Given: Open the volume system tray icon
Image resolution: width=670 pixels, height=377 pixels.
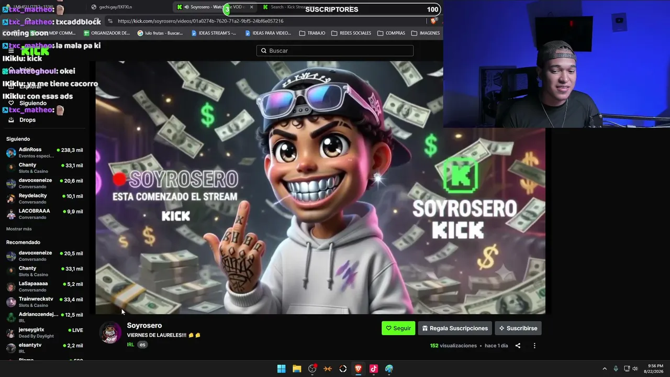Looking at the screenshot, I should pyautogui.click(x=635, y=369).
